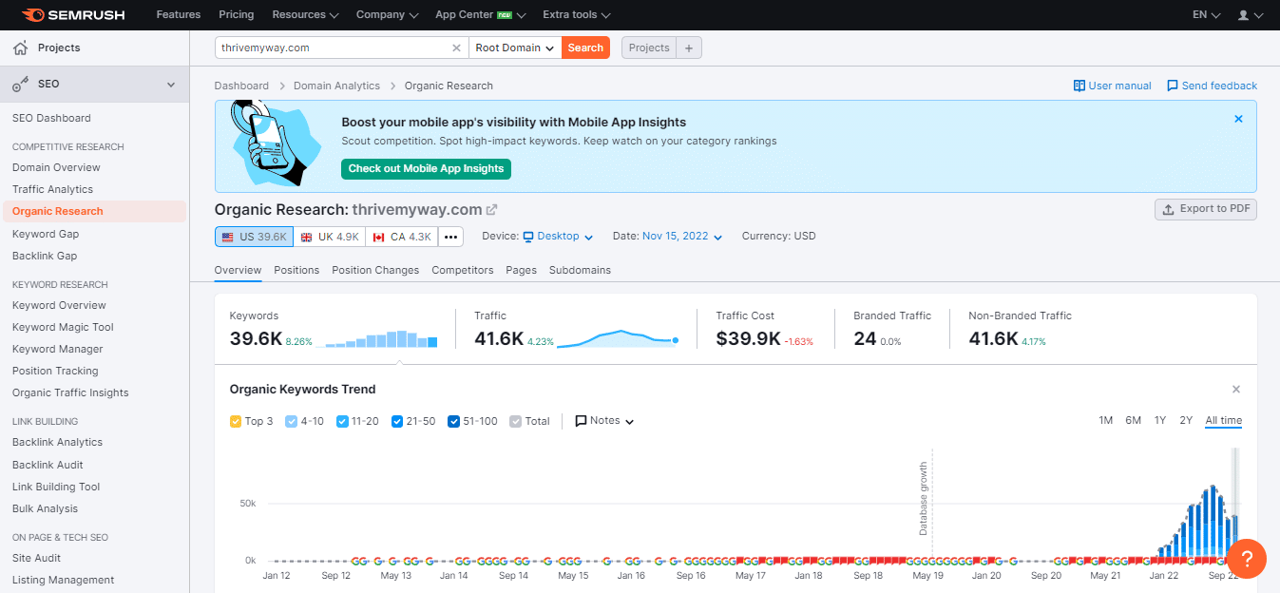Image resolution: width=1280 pixels, height=593 pixels.
Task: Toggle the 11-20 positions checkbox
Action: 342,421
